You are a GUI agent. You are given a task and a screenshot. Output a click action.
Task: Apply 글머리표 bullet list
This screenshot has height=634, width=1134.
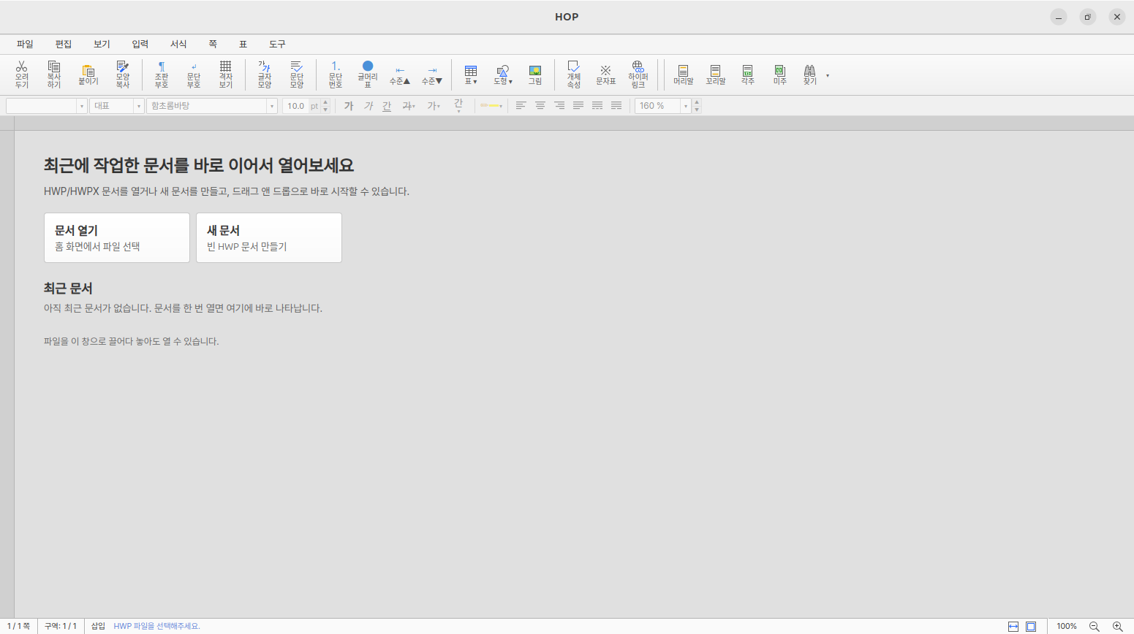click(x=368, y=75)
